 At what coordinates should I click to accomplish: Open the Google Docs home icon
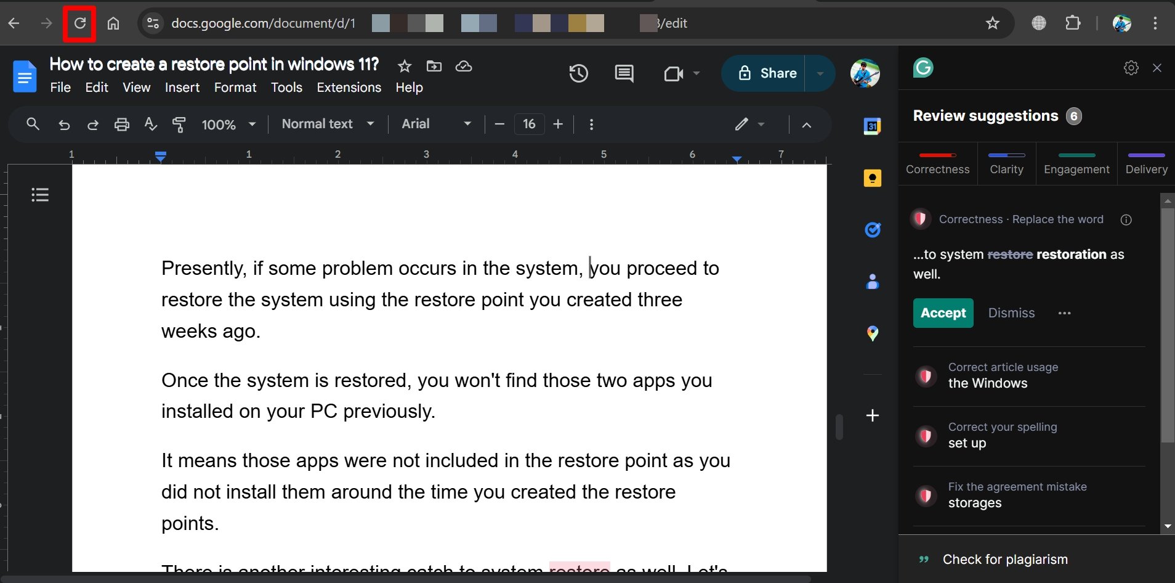tap(25, 76)
